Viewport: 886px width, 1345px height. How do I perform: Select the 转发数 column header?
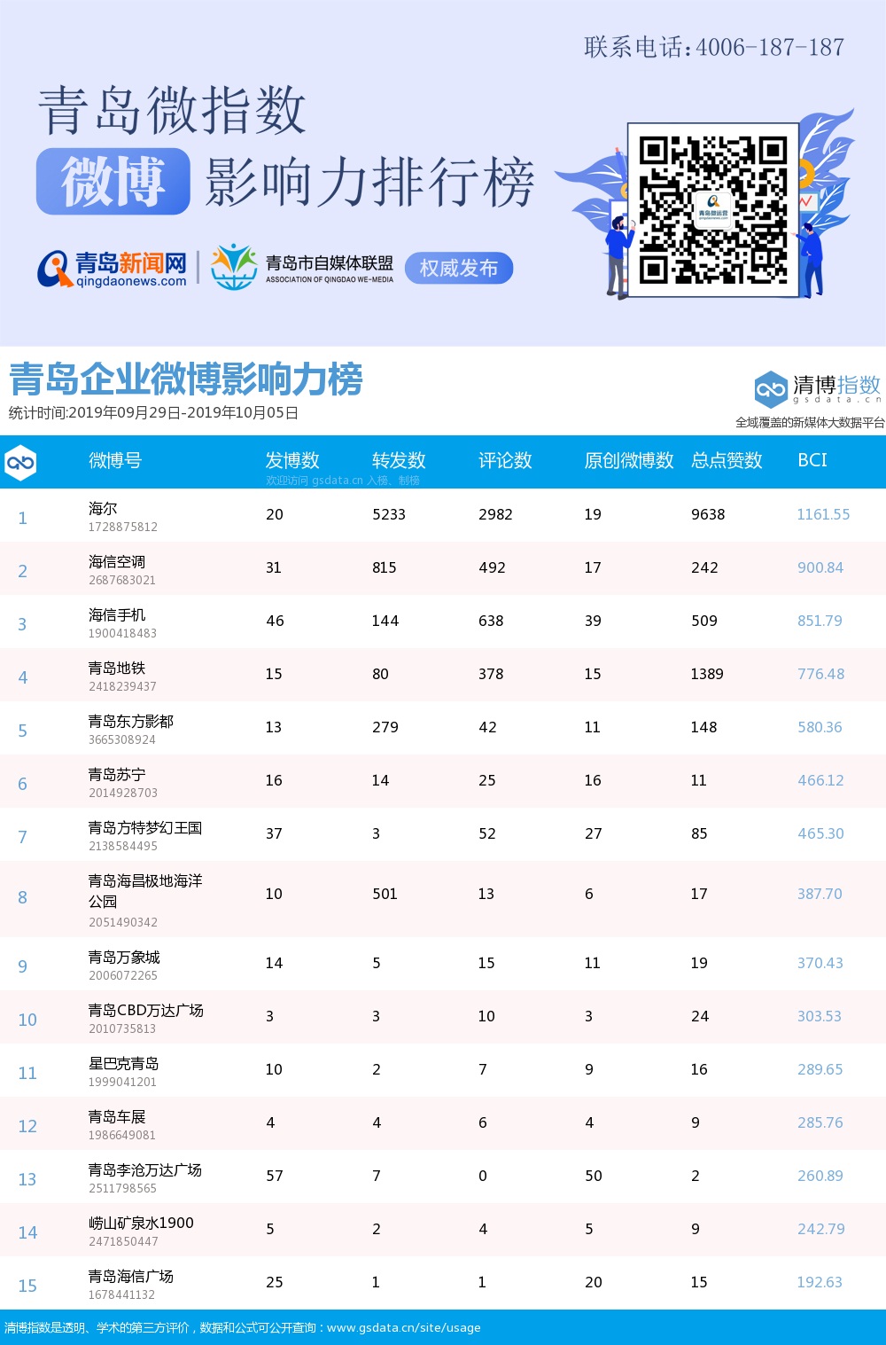point(399,460)
